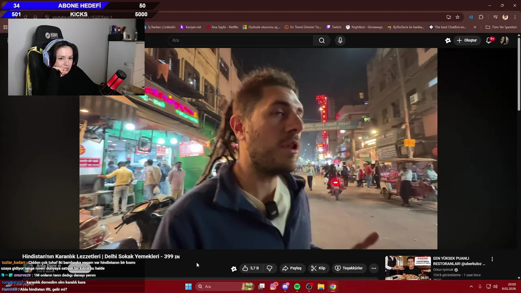
Task: Open YouTube notifications bell
Action: point(489,40)
